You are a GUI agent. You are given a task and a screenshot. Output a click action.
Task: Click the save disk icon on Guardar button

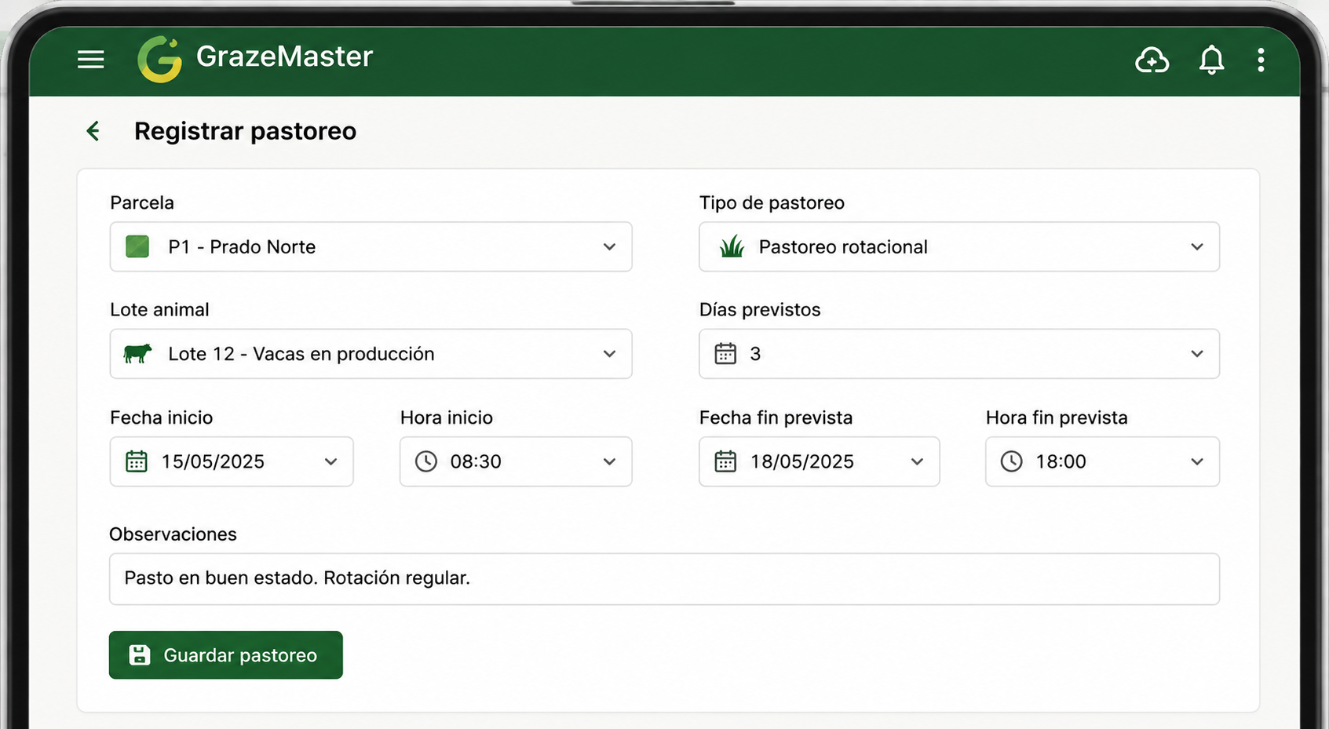pos(140,655)
